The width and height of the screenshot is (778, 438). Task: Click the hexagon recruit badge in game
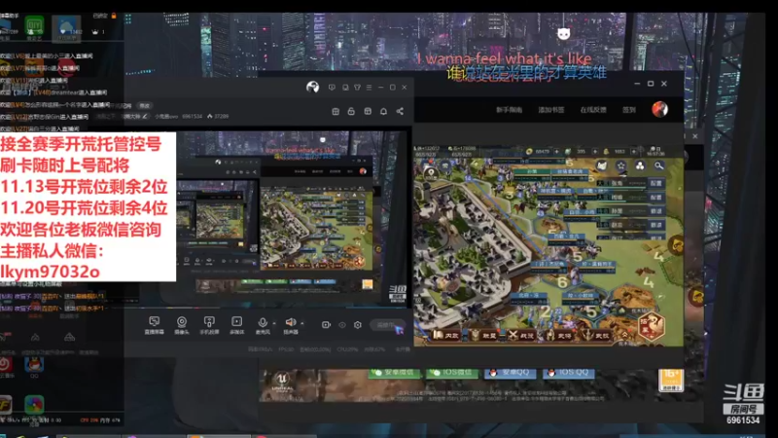tap(651, 326)
